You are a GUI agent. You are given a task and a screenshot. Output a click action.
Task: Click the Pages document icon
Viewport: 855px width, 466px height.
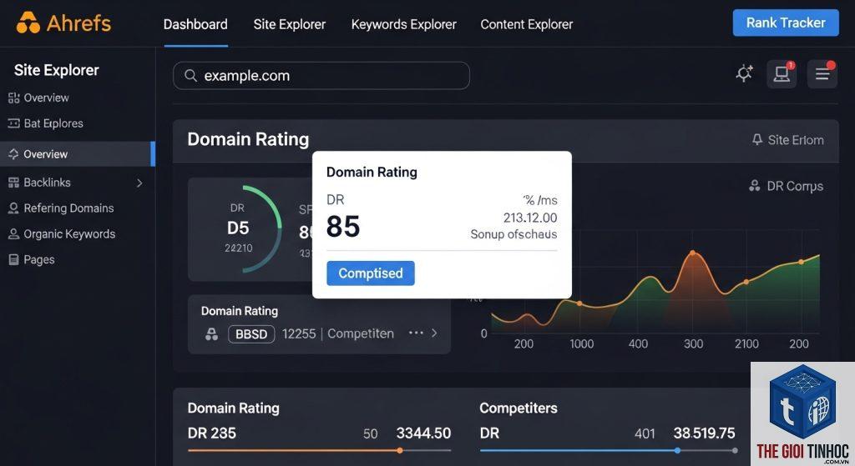tap(13, 259)
